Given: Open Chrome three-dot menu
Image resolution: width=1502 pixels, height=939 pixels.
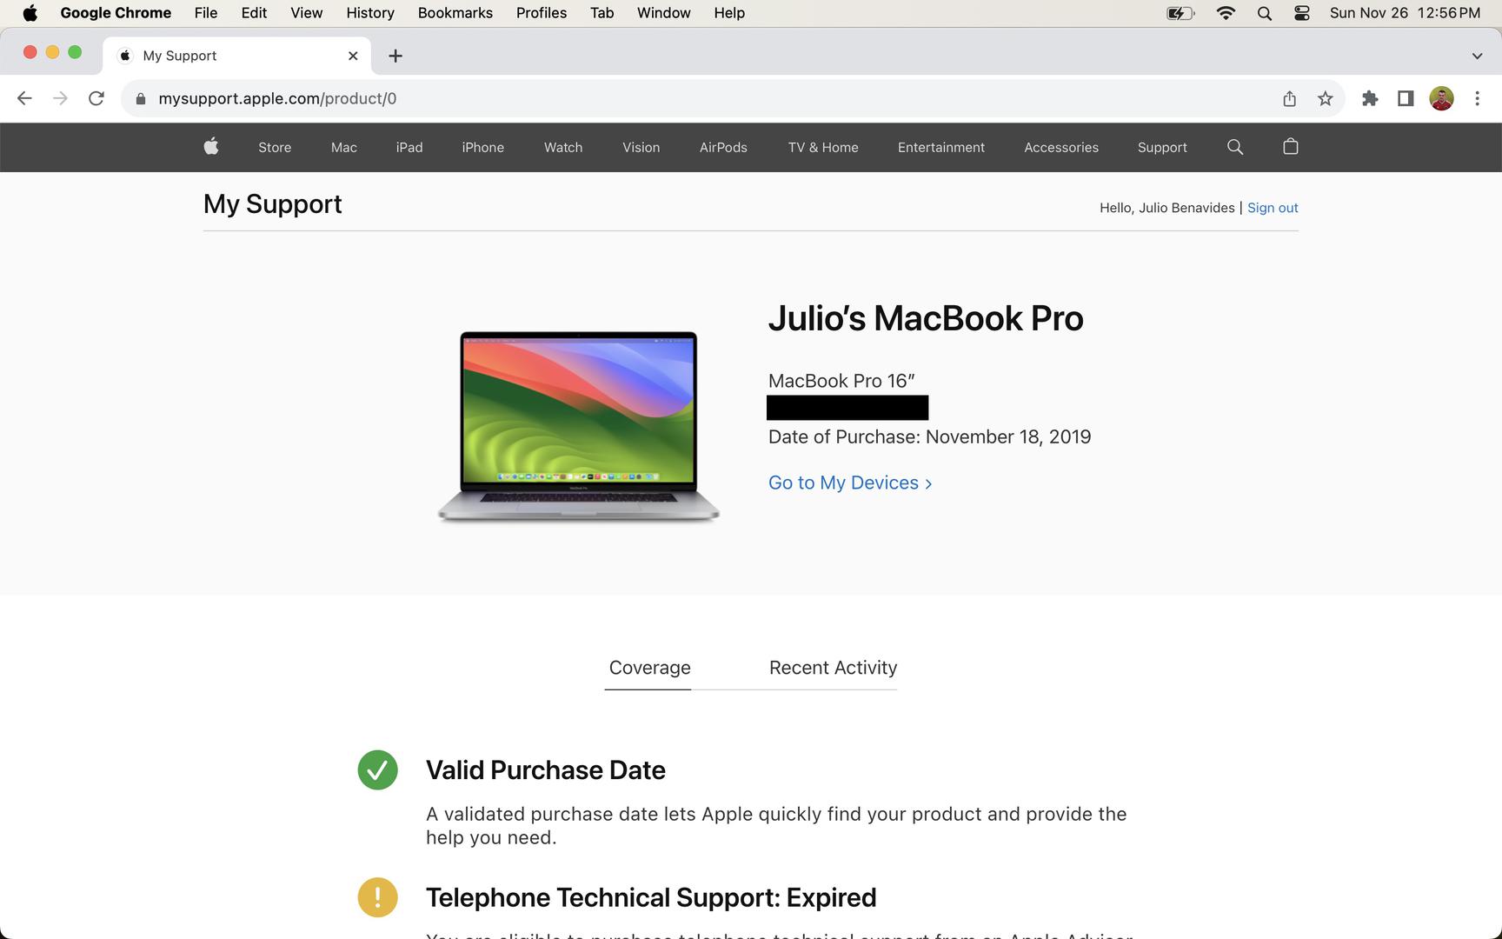Looking at the screenshot, I should (1477, 98).
